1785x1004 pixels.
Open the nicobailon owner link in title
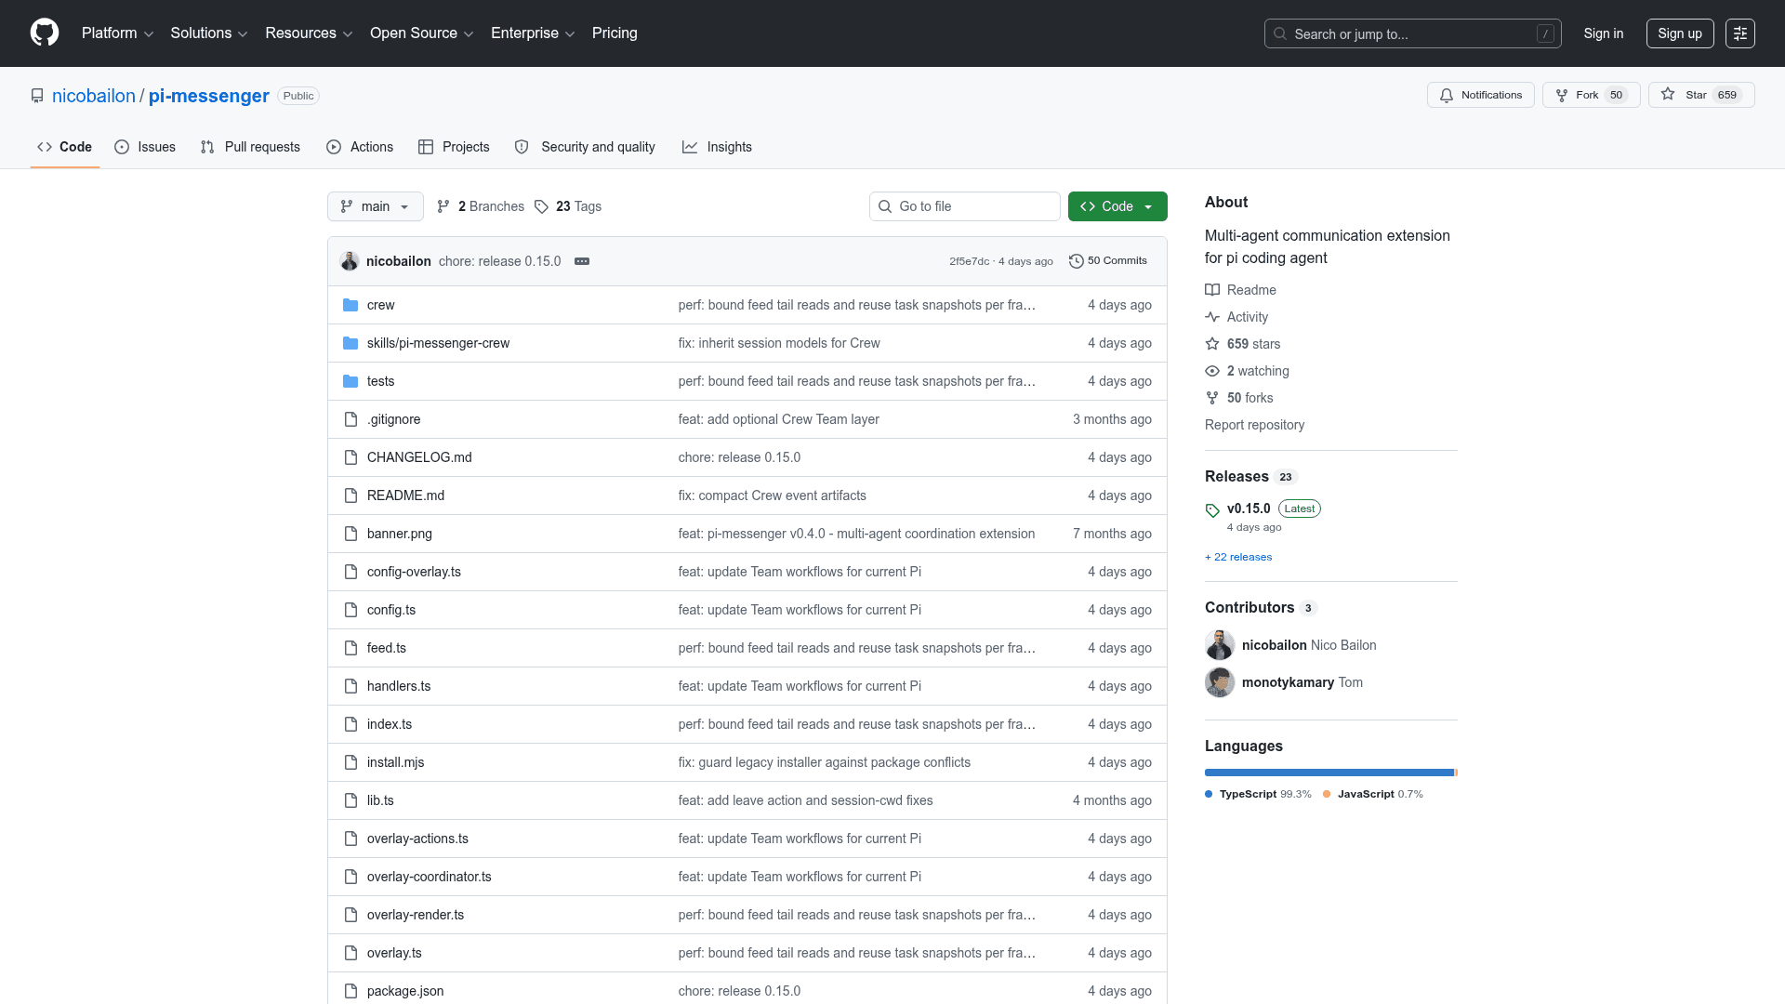[x=94, y=96]
